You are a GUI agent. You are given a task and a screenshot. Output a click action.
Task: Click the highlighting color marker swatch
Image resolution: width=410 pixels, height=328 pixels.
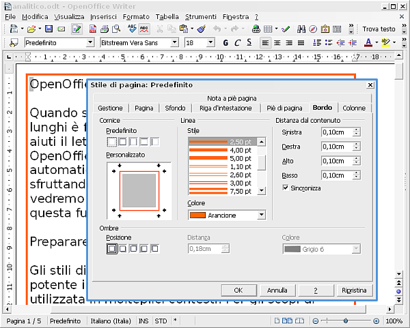pos(385,42)
